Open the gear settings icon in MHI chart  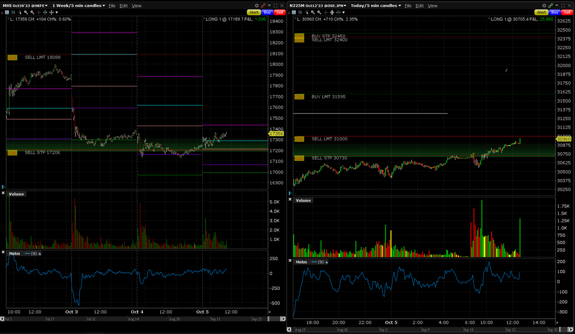pos(256,5)
